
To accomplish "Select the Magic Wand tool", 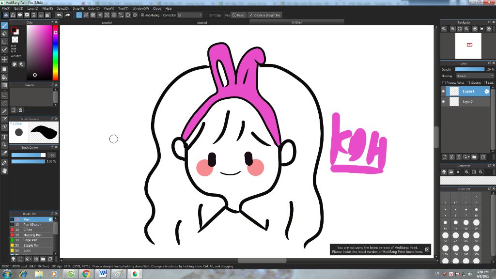I will pos(4,111).
